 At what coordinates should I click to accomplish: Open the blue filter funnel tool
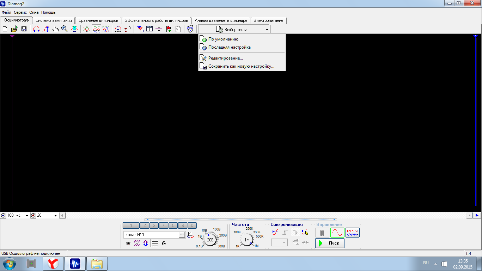point(140,29)
